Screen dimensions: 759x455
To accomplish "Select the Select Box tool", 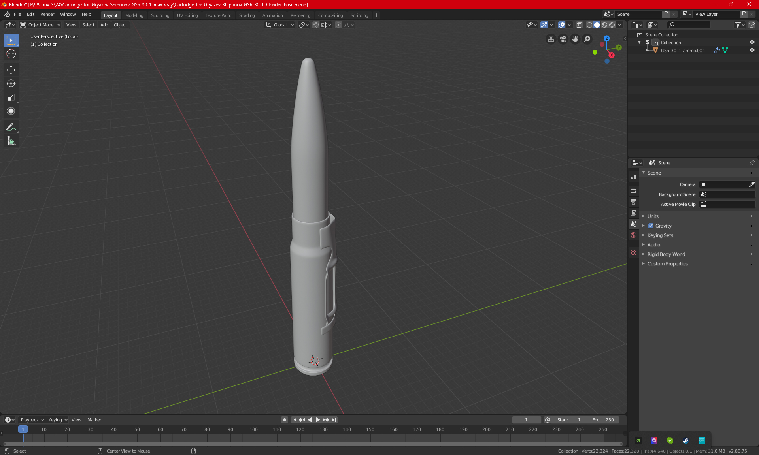I will pyautogui.click(x=11, y=40).
